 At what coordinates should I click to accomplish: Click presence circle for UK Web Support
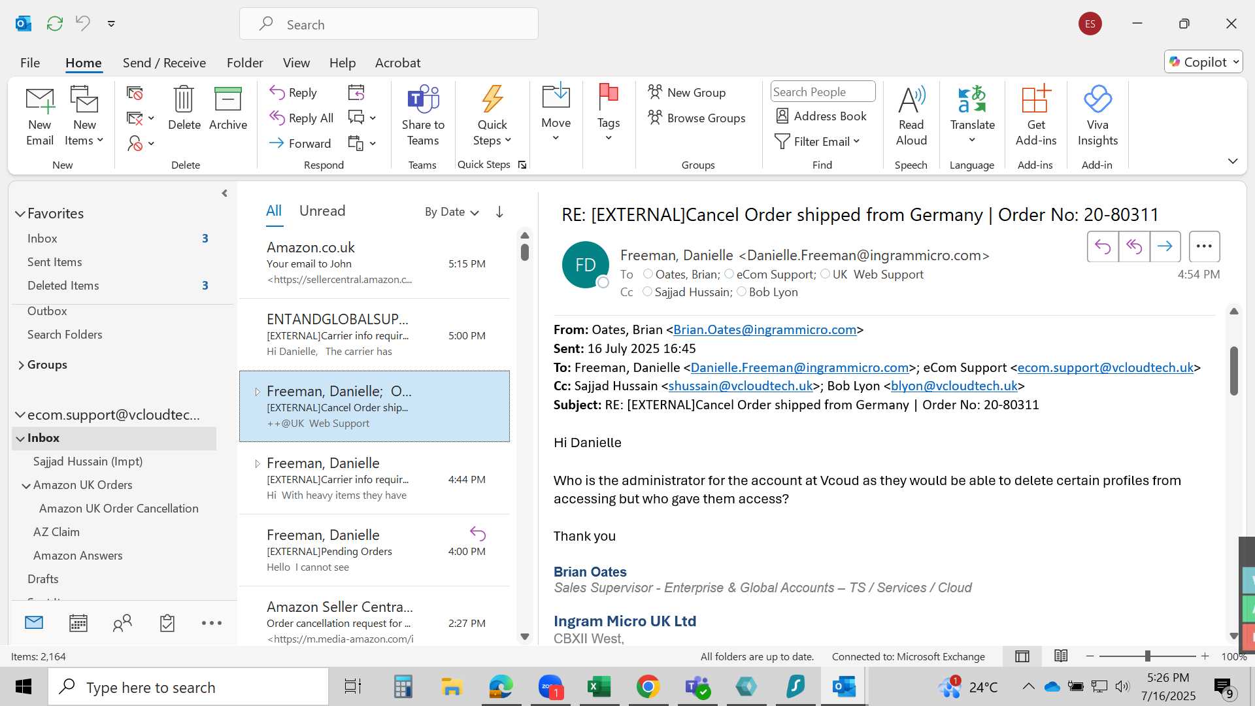coord(825,274)
